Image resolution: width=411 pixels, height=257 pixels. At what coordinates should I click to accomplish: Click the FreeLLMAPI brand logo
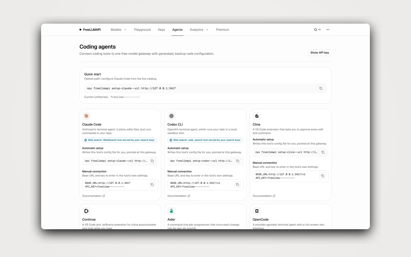[90, 30]
